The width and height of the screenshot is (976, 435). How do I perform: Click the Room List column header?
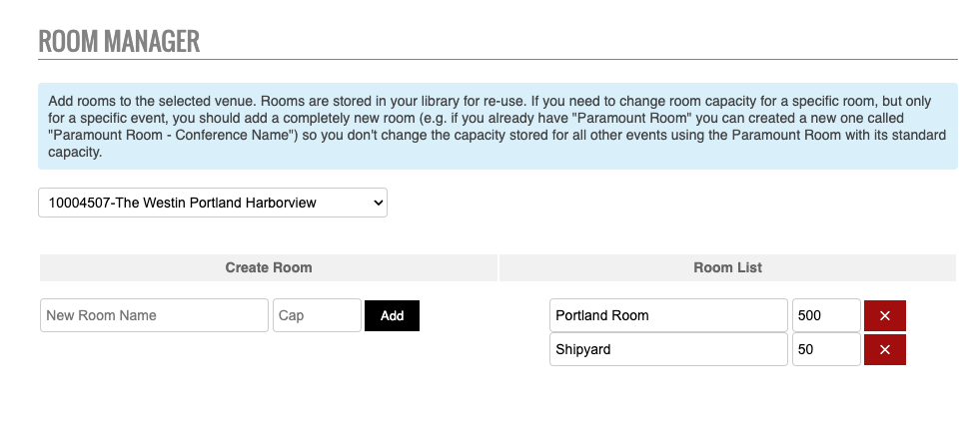pyautogui.click(x=727, y=267)
